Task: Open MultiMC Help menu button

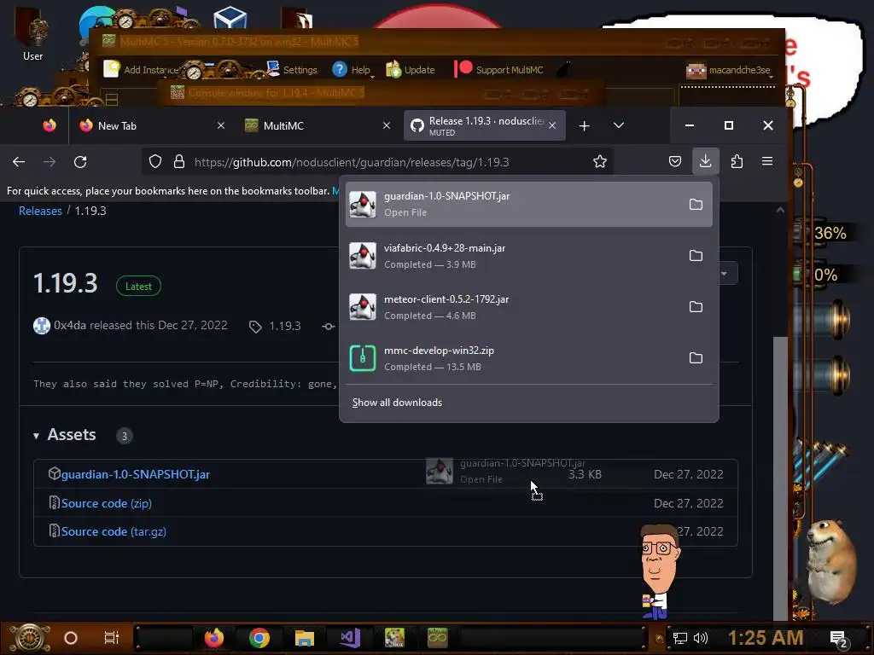Action: click(352, 70)
